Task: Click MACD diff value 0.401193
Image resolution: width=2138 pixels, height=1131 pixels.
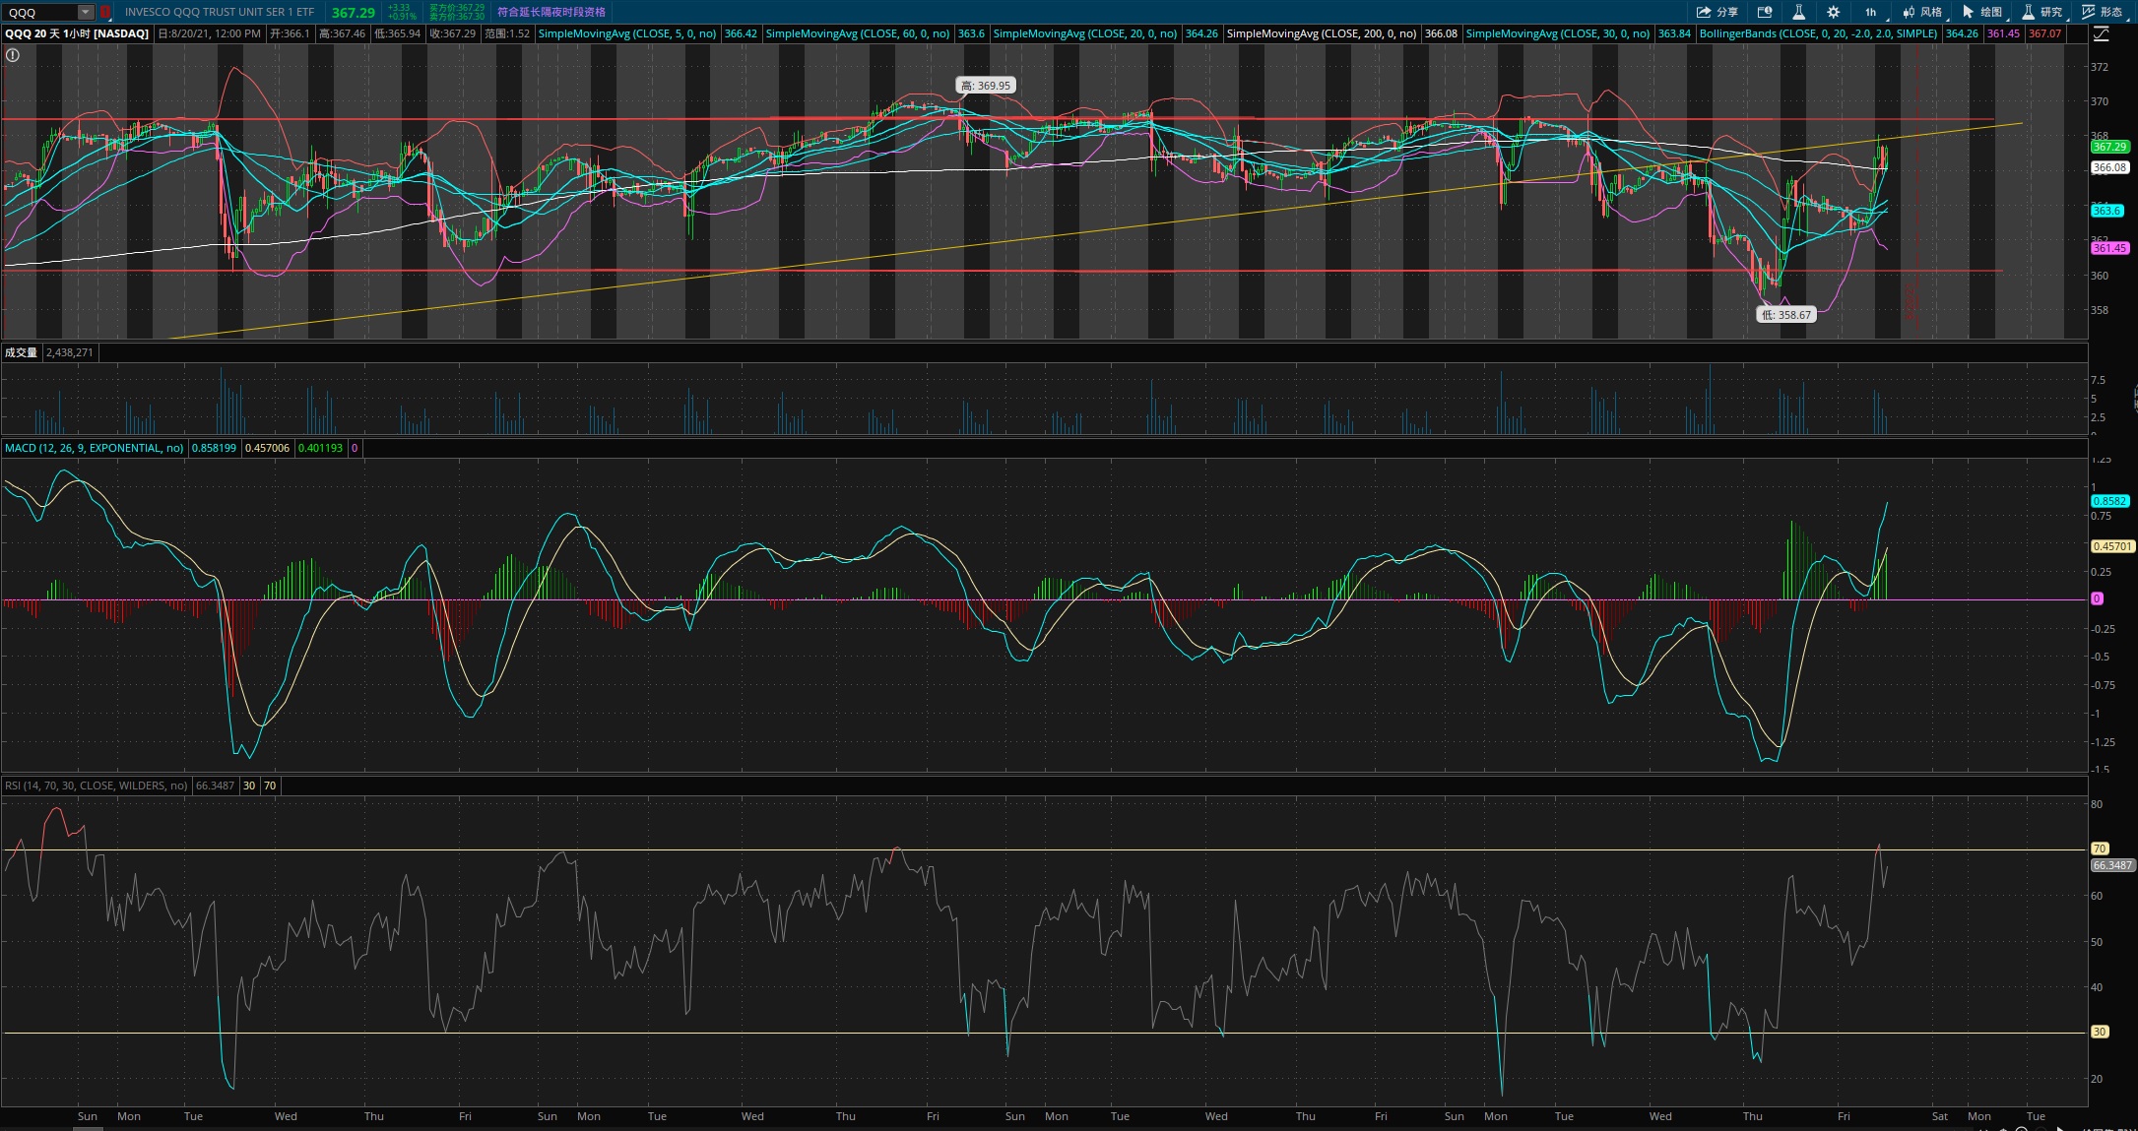Action: point(320,448)
